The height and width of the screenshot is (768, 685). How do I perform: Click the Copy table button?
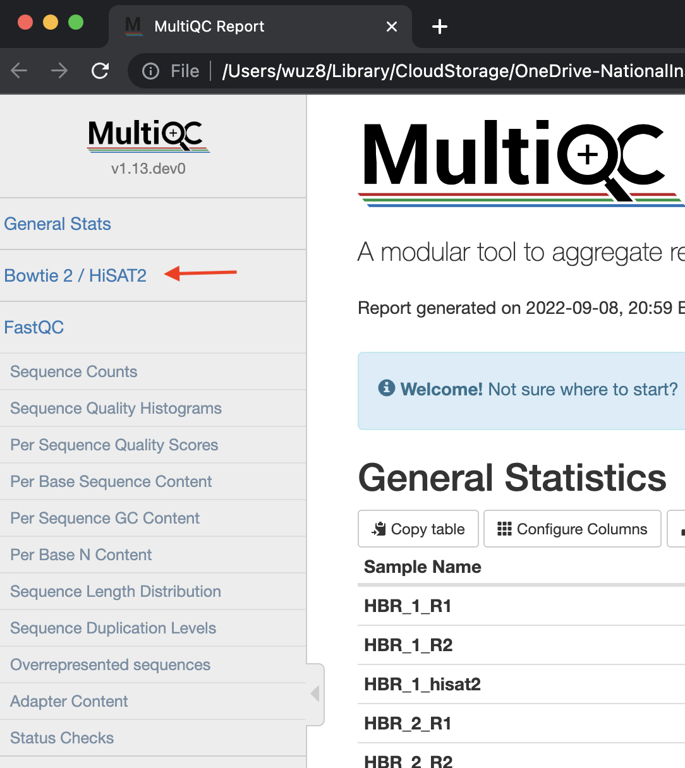(418, 529)
